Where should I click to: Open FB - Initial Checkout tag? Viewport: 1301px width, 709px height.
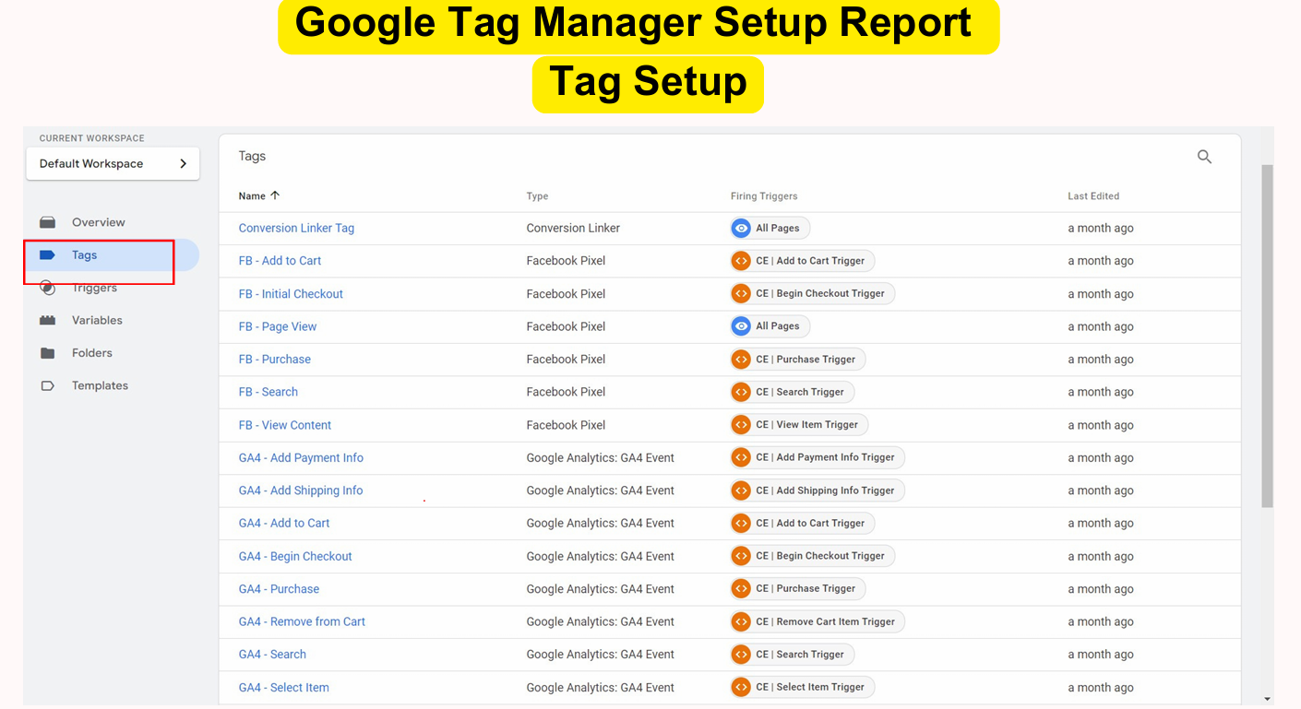[291, 294]
